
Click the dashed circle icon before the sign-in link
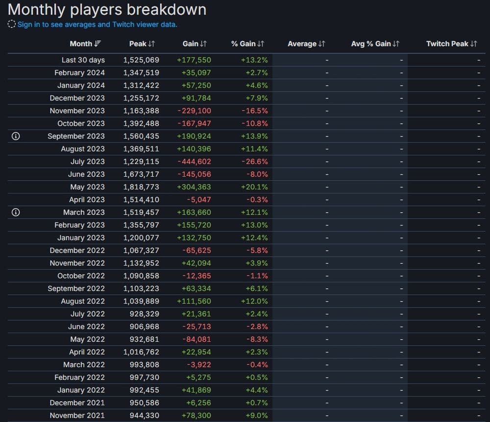click(11, 23)
